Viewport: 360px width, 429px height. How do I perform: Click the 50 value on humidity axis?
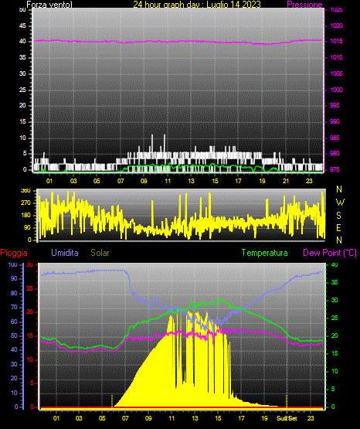pos(14,335)
